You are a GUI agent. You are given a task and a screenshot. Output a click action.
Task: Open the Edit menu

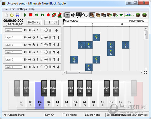pyautogui.click(x=12, y=9)
